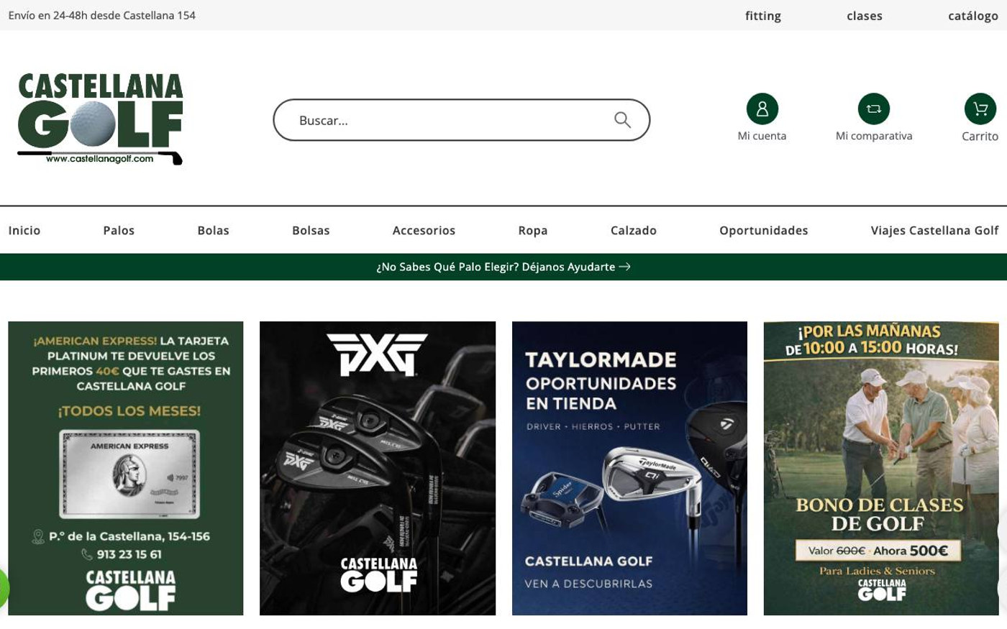Click the Mi cuenta label
This screenshot has width=1007, height=629.
pyautogui.click(x=762, y=136)
